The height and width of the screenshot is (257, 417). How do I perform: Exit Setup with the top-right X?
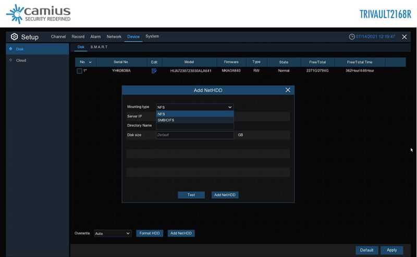click(x=404, y=37)
